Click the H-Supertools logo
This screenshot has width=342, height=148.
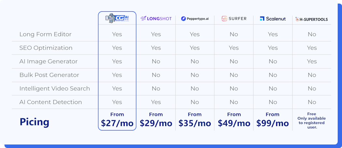pos(312,19)
